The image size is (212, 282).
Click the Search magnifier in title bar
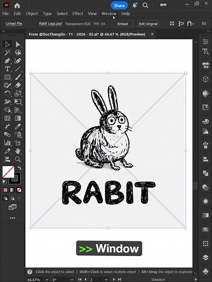[x=145, y=5]
